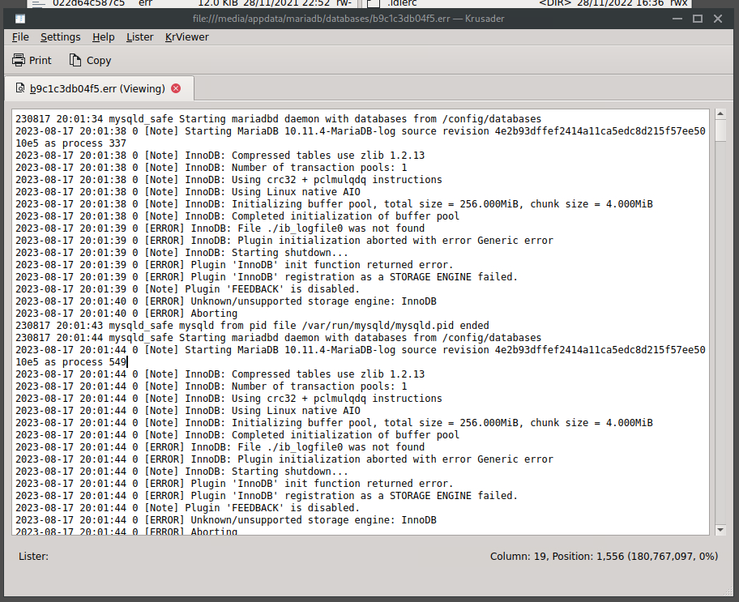739x602 pixels.
Task: Click the 'mysqld.pid ended' log line
Action: 252,325
